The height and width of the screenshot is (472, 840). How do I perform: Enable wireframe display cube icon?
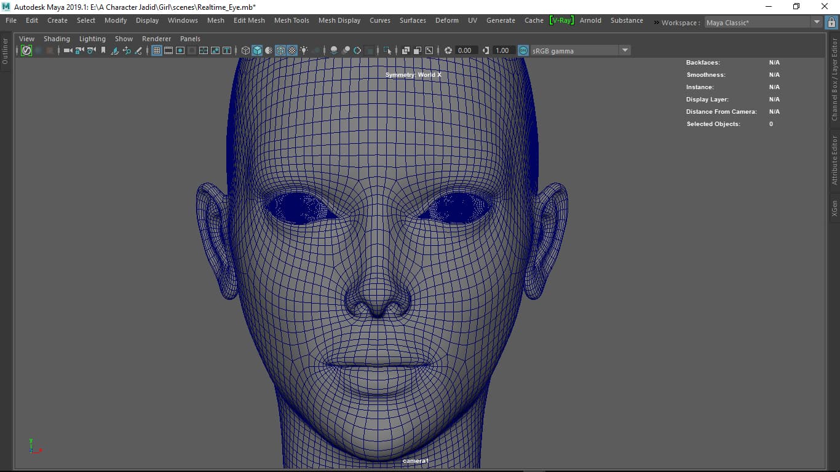[245, 50]
